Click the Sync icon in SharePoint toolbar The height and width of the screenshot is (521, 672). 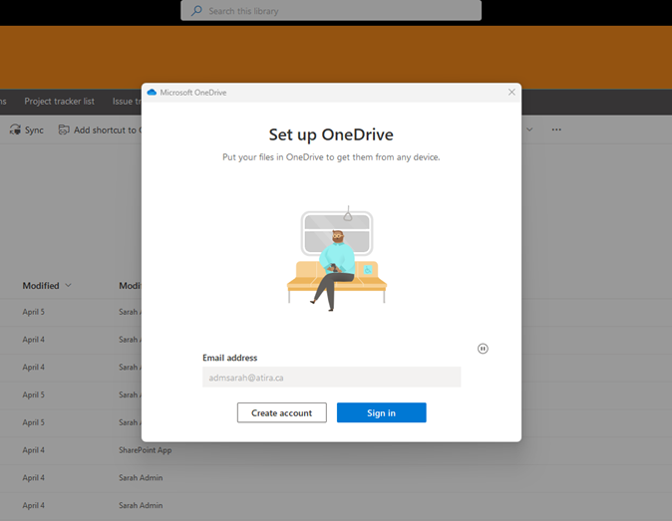[15, 130]
